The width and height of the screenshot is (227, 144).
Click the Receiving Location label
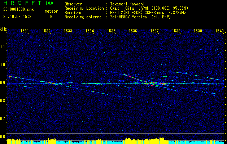[84, 8]
